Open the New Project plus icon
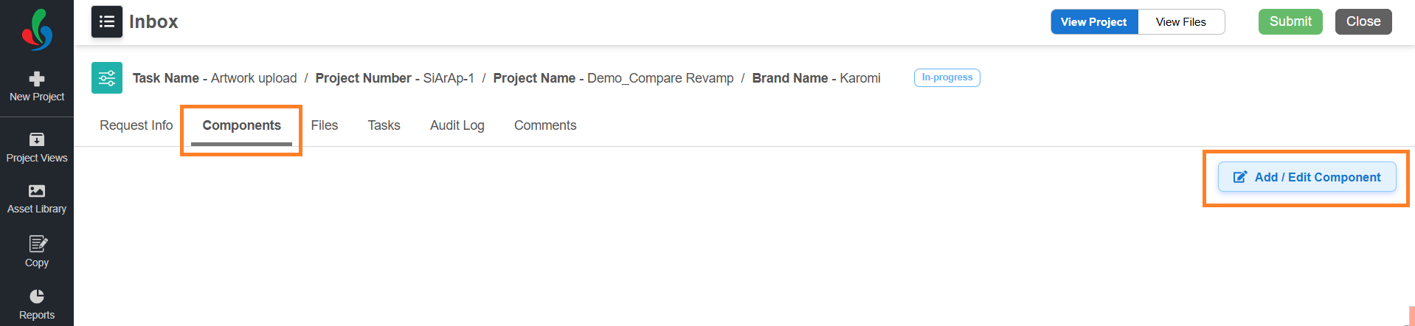The width and height of the screenshot is (1415, 326). [x=37, y=79]
